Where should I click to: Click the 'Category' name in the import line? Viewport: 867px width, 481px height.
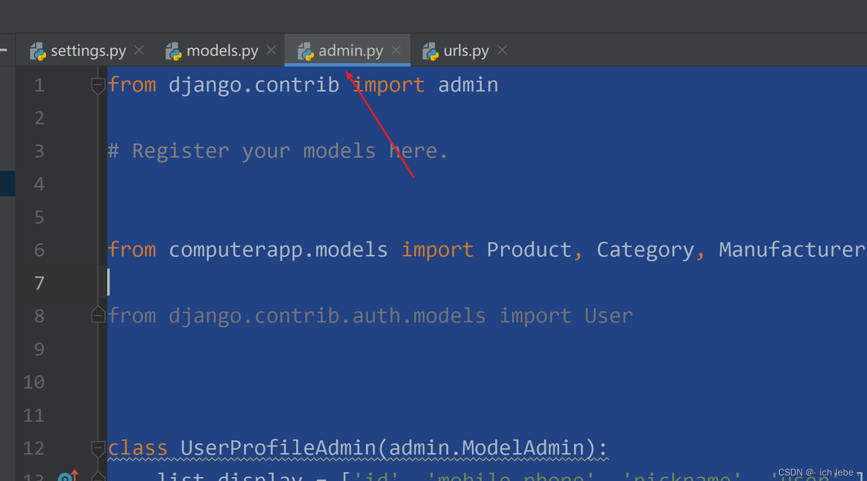[x=645, y=250]
